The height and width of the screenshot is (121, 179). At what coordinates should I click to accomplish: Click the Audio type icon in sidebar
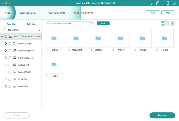pyautogui.click(x=15, y=86)
